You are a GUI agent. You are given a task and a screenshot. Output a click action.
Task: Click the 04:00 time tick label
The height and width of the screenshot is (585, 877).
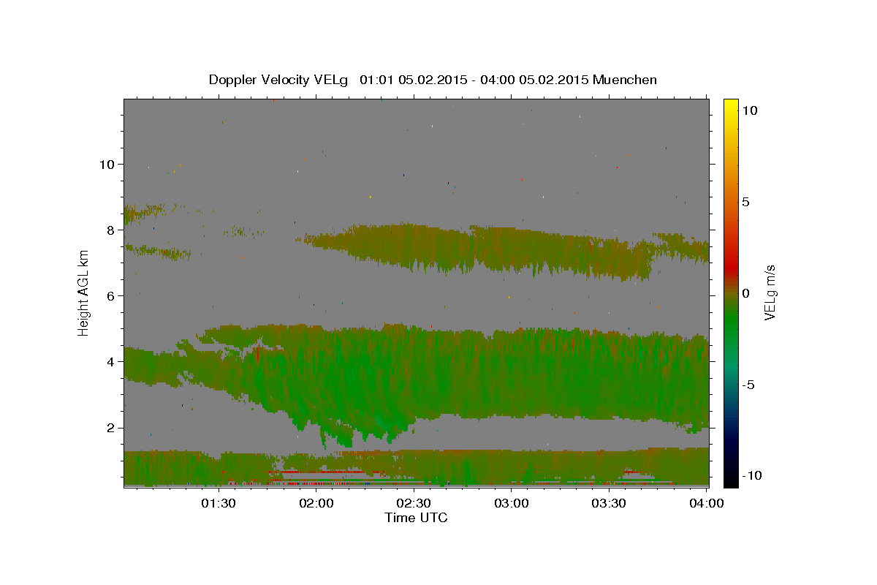click(707, 503)
